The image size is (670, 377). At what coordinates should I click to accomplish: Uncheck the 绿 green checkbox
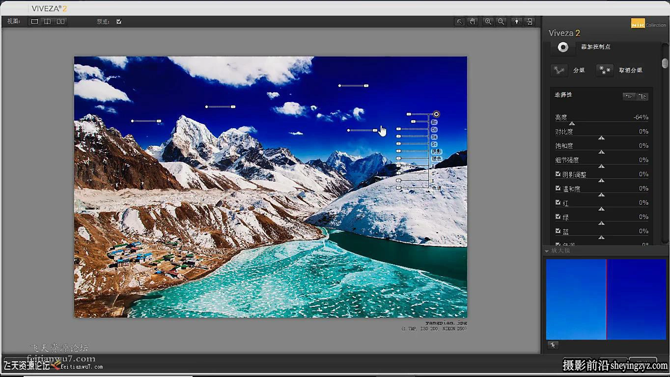558,216
